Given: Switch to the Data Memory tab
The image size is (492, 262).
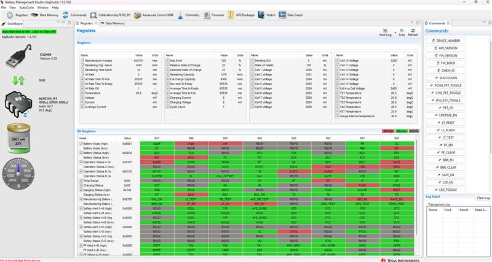Looking at the screenshot, I should click(113, 23).
